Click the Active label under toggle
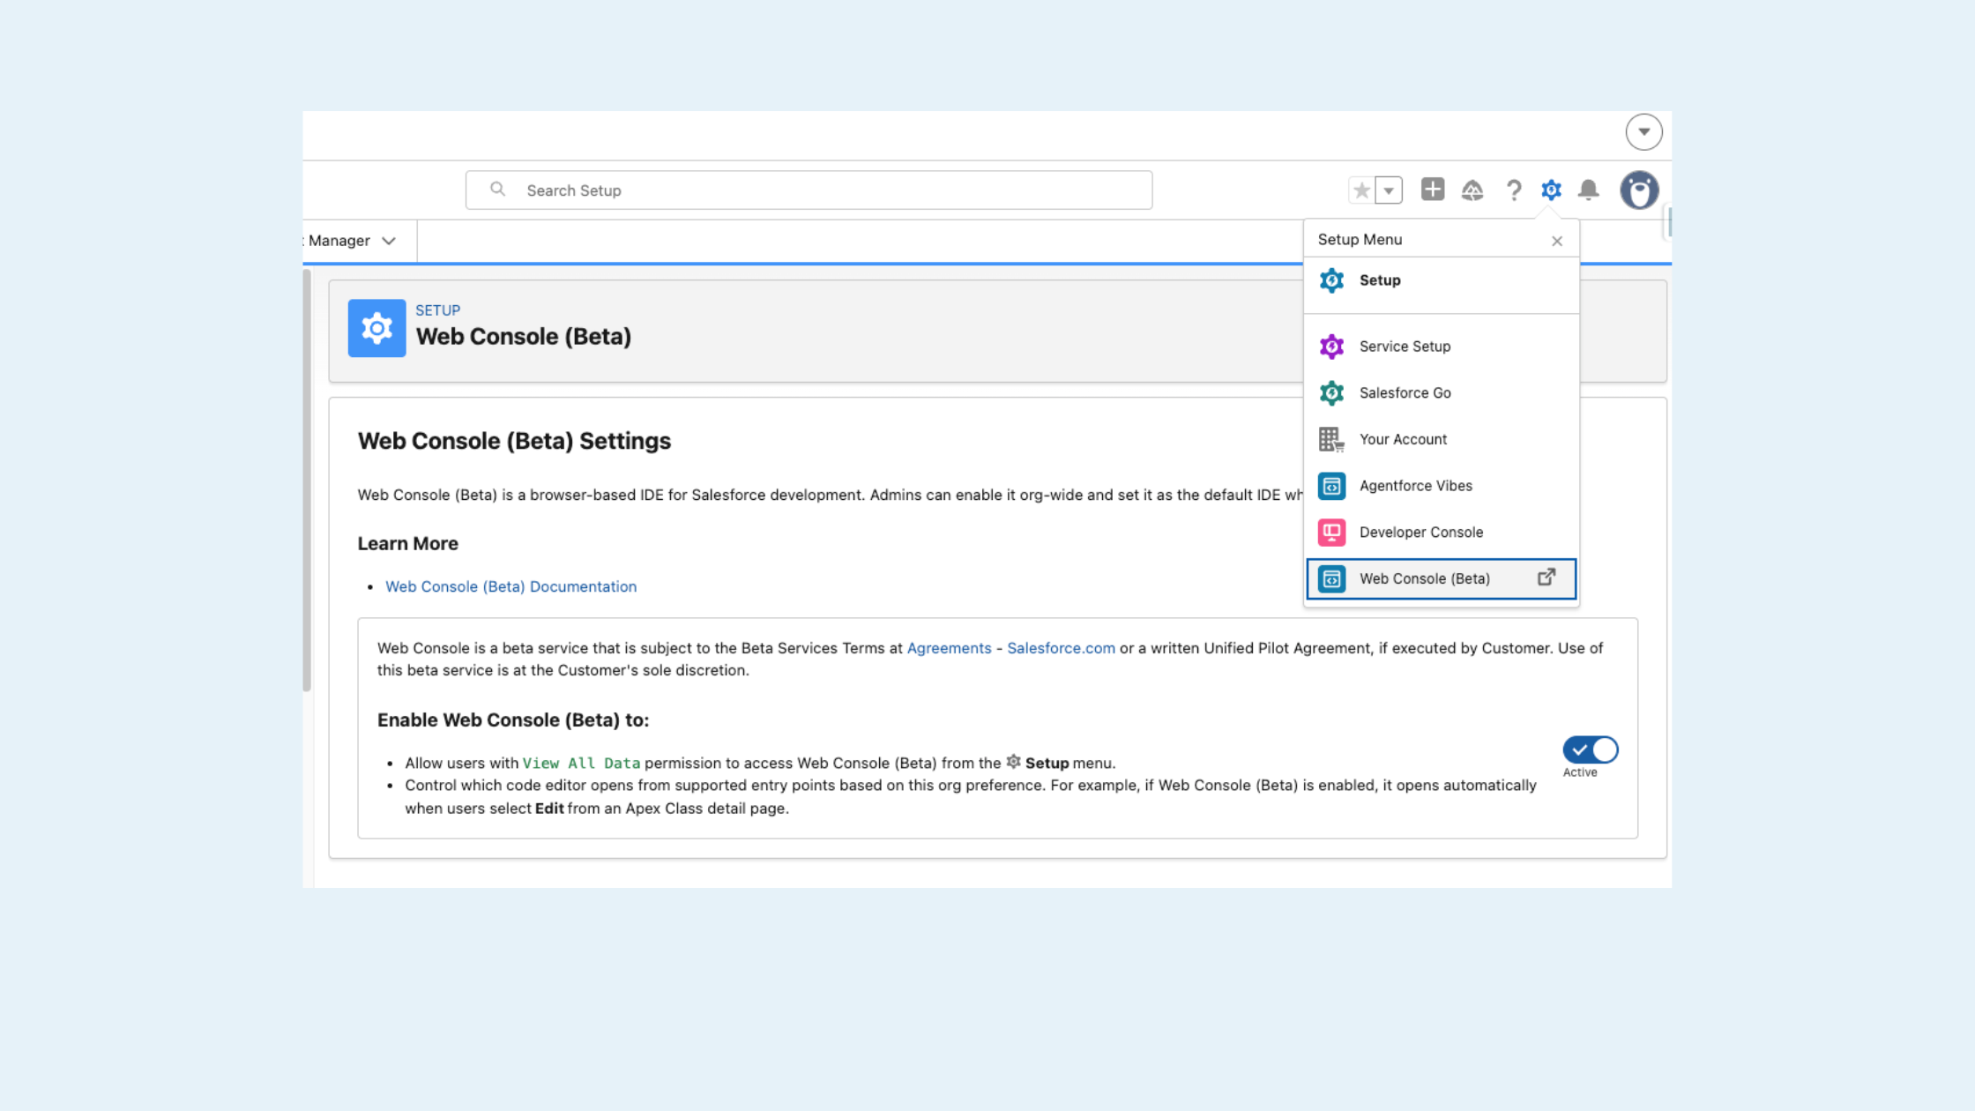This screenshot has height=1111, width=1975. (1579, 772)
